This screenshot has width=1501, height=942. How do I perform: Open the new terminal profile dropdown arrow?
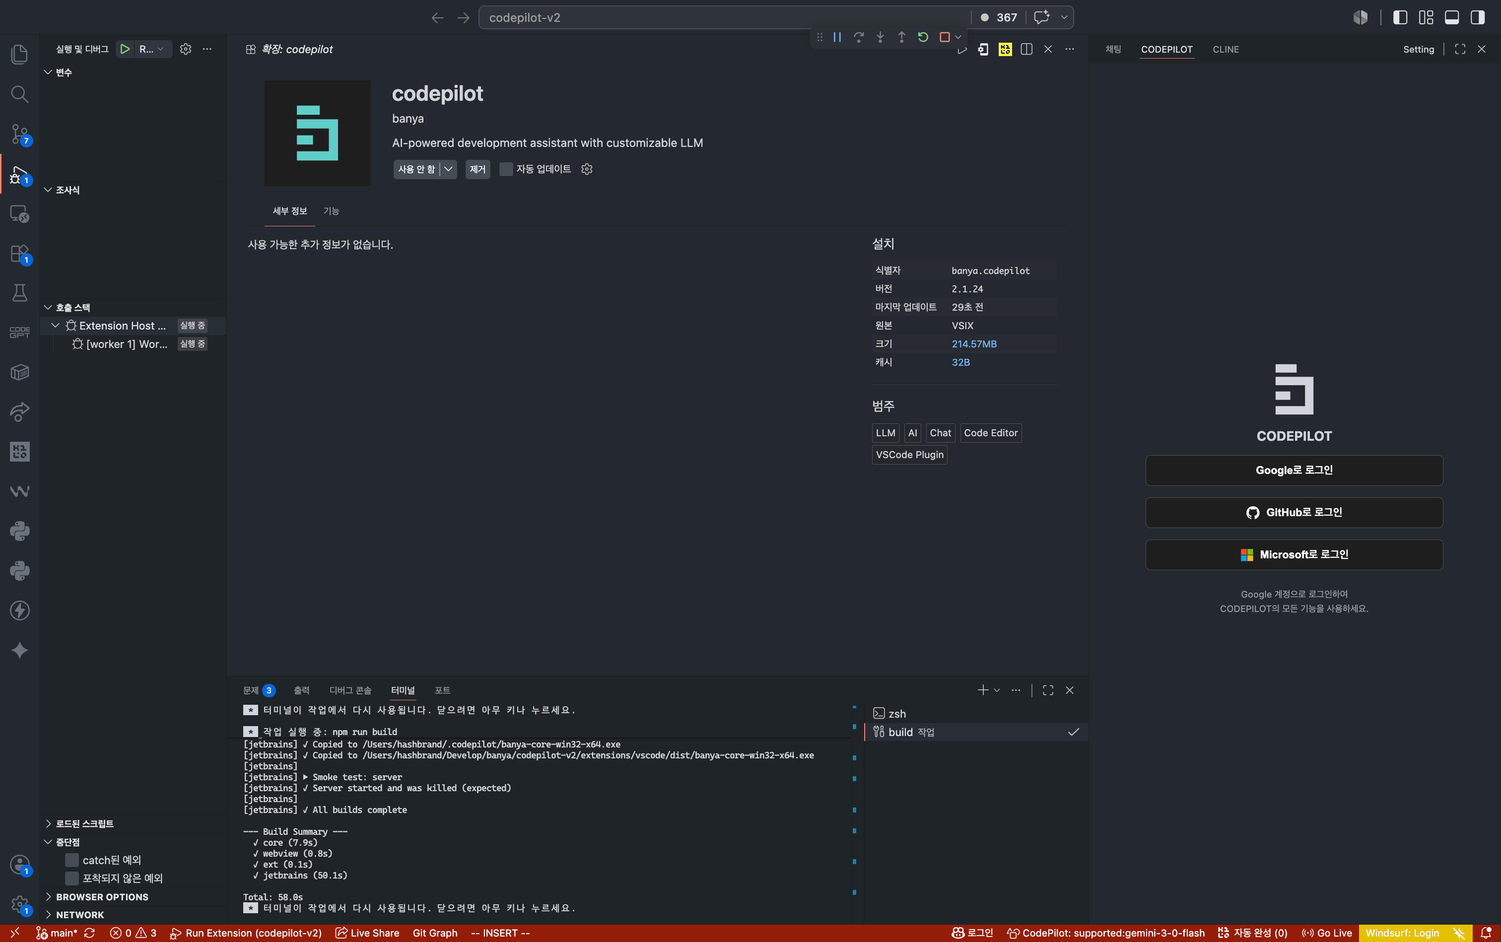point(997,690)
